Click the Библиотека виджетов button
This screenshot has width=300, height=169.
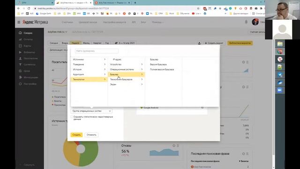tap(240, 43)
